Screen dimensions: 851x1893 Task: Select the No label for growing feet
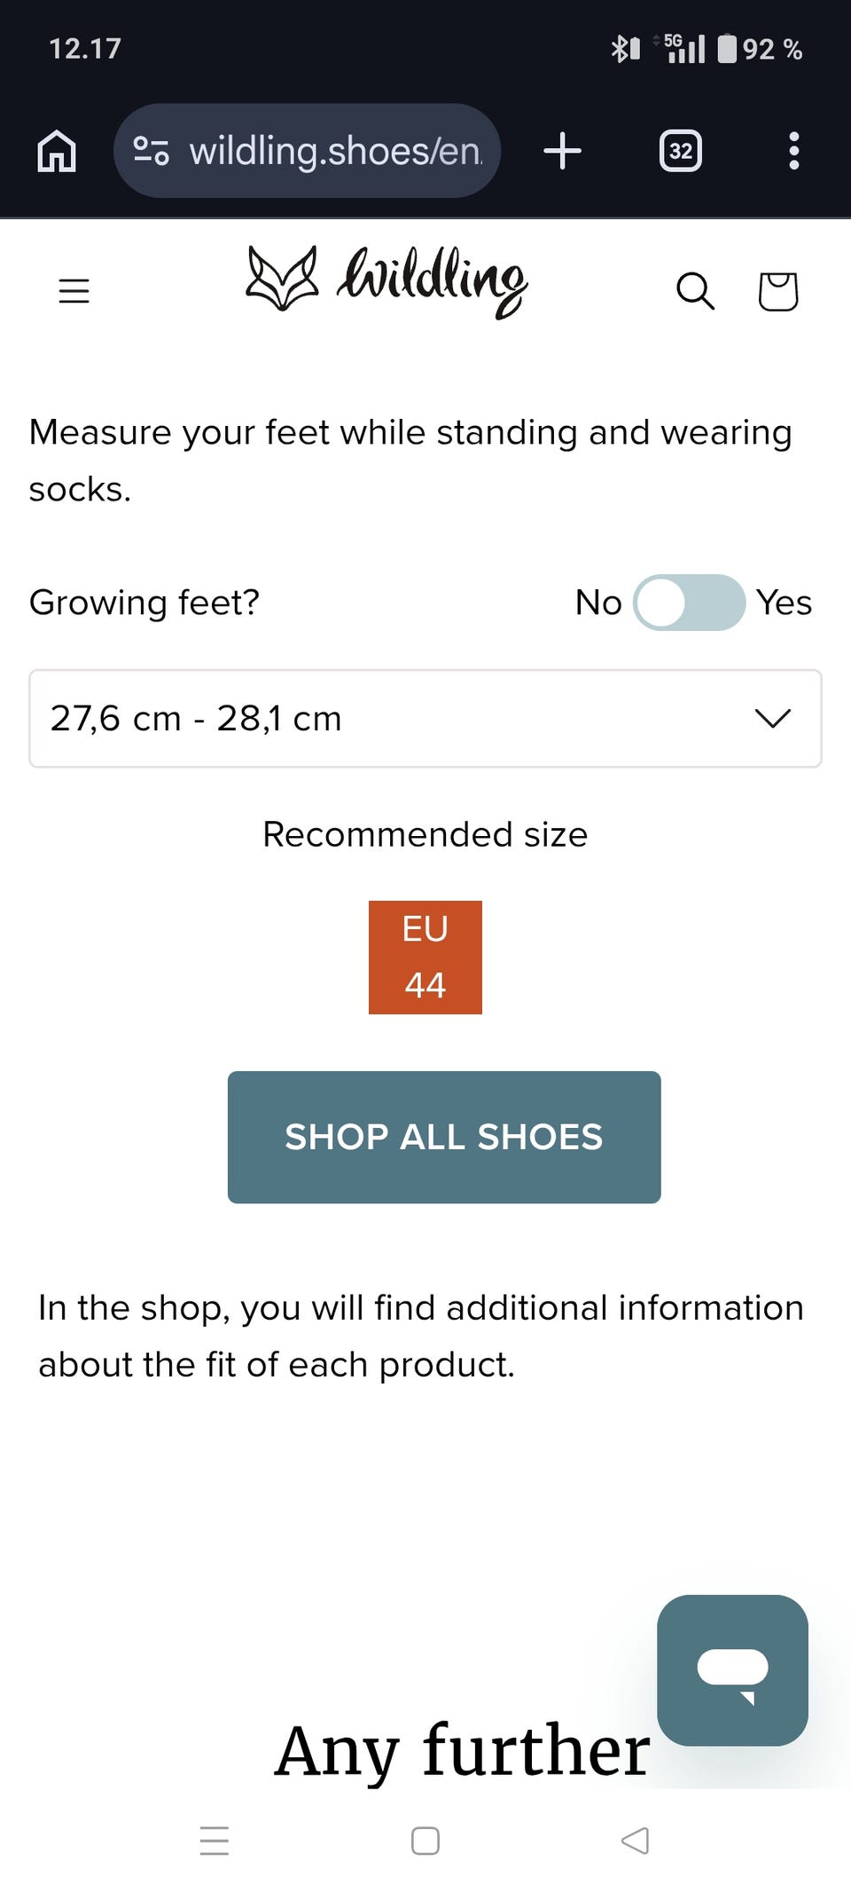point(598,603)
